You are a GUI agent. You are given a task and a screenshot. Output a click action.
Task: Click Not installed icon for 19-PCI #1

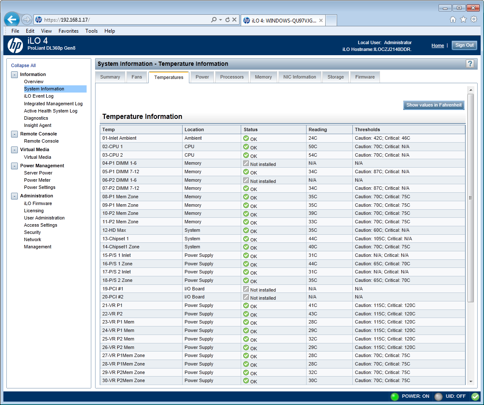(246, 289)
